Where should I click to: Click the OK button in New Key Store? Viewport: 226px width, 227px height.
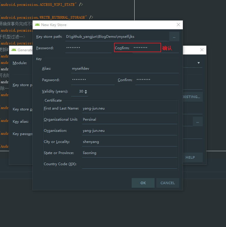[143, 183]
